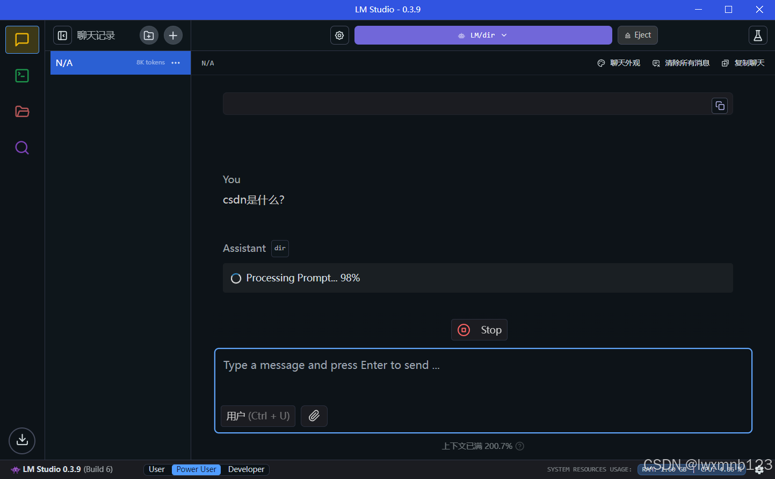
Task: Open the Discover search icon
Action: 22,148
